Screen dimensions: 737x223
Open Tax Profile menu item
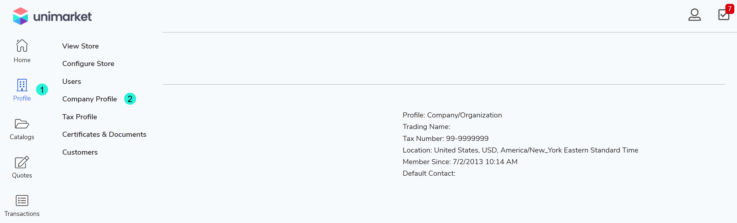tap(79, 117)
